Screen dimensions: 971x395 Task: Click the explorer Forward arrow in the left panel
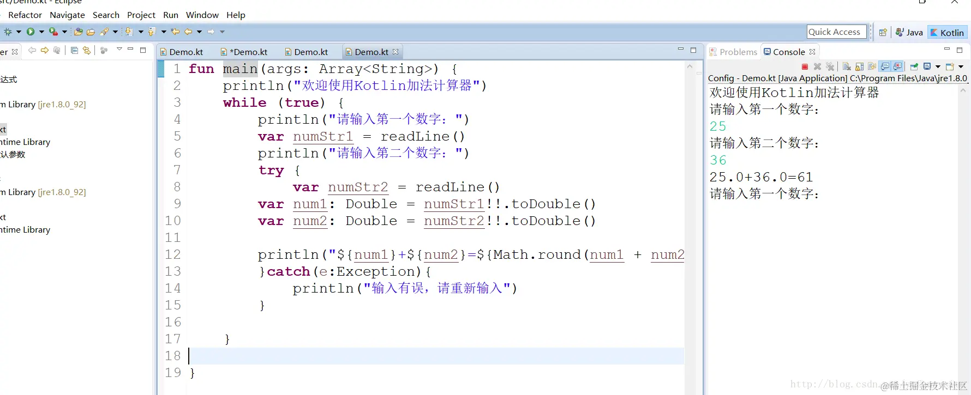pyautogui.click(x=45, y=50)
